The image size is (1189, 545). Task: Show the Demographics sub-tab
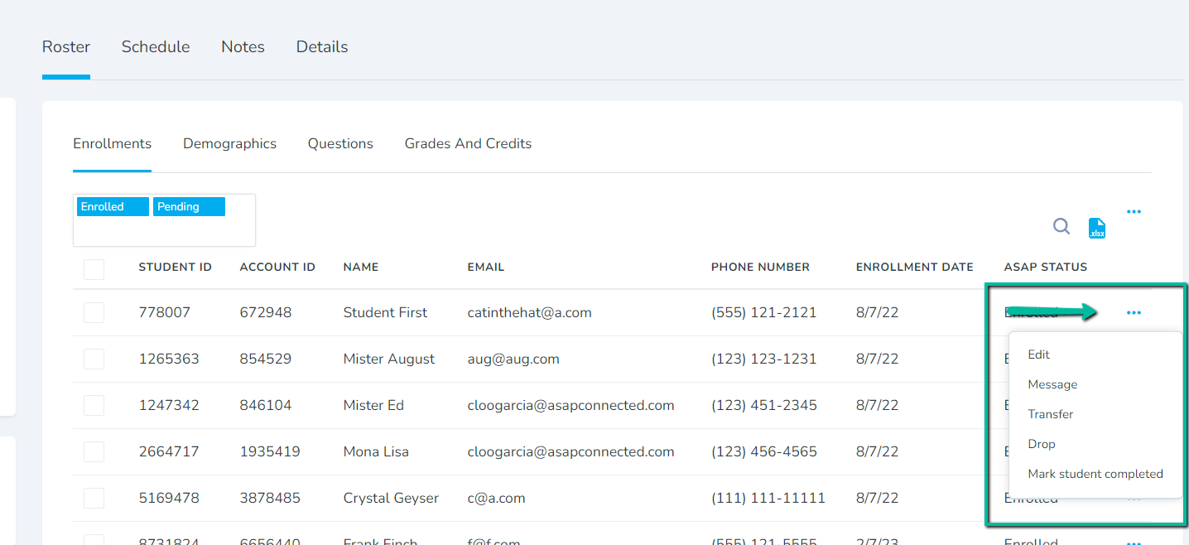pos(229,144)
